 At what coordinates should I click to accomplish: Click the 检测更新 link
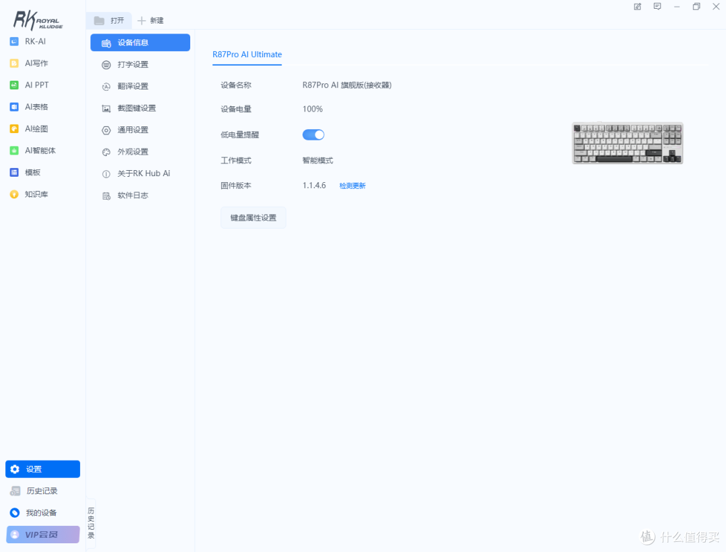(352, 186)
